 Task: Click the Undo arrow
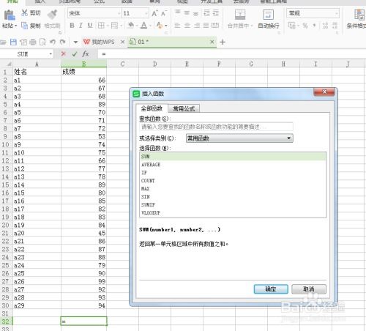[x=53, y=42]
